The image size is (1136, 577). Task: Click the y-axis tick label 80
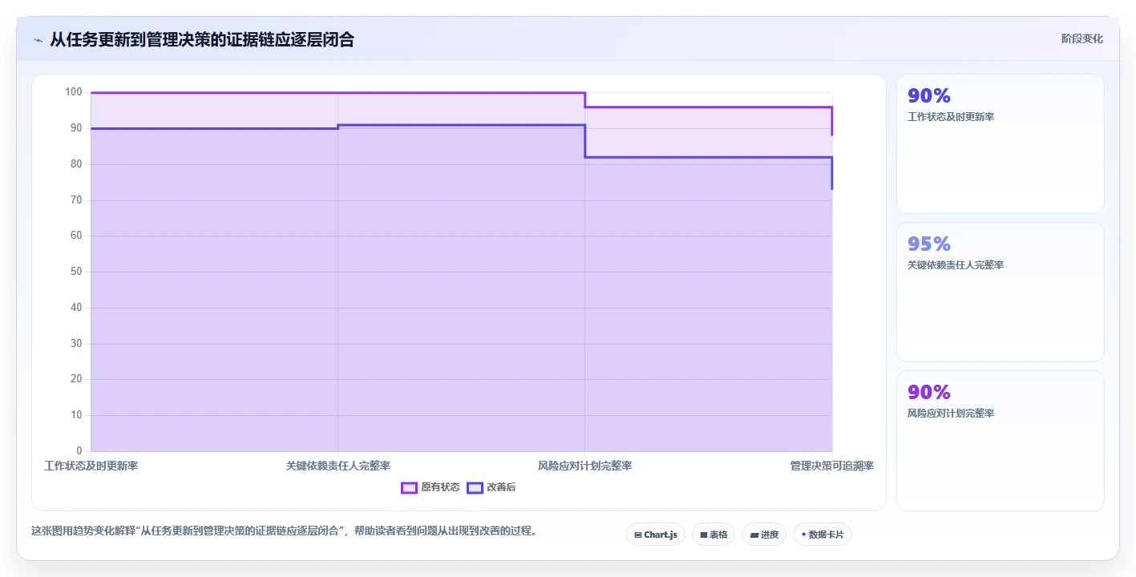(x=76, y=164)
